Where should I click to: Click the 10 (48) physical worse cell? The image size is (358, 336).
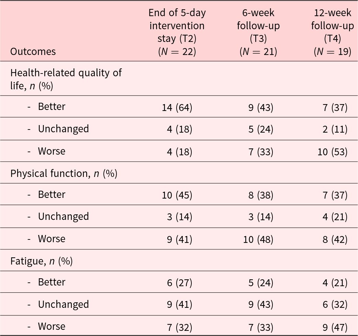tap(258, 239)
